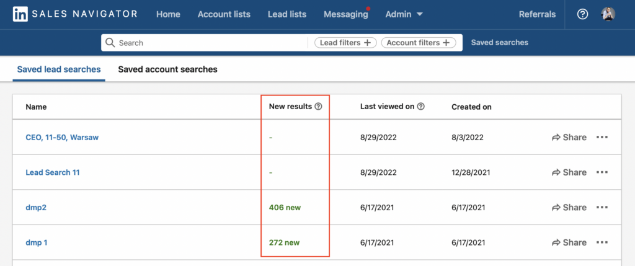Share the dmp2 saved search

pyautogui.click(x=569, y=208)
